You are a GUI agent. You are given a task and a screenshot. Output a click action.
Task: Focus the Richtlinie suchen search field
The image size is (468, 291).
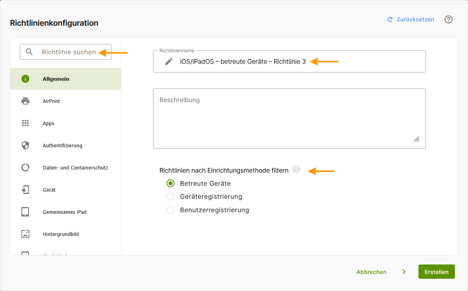66,52
